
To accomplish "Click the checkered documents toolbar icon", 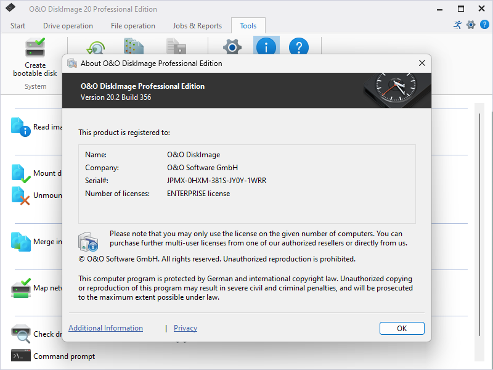I will tap(134, 46).
